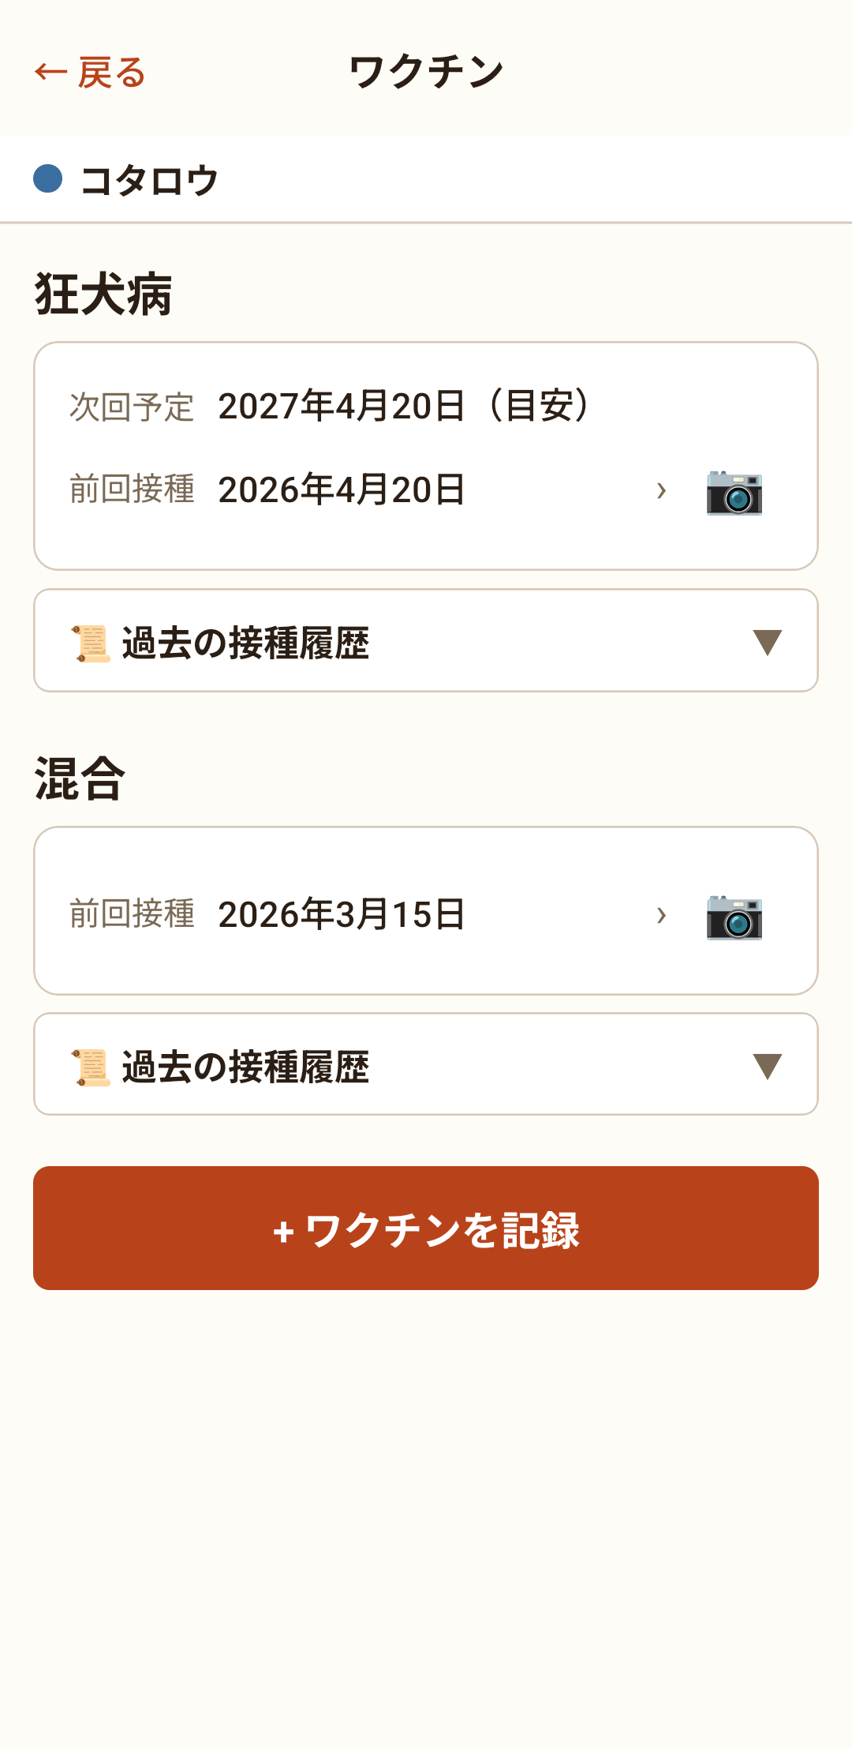Tap the camera icon for 混合 vaccine
The image size is (852, 1748).
[734, 917]
